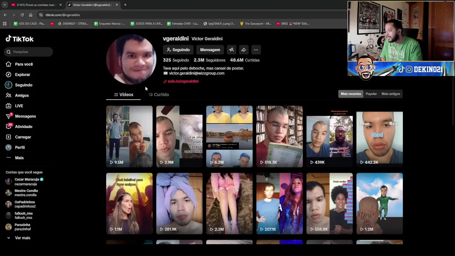Click the share profile arrow icon
Image resolution: width=455 pixels, height=256 pixels.
coord(243,50)
